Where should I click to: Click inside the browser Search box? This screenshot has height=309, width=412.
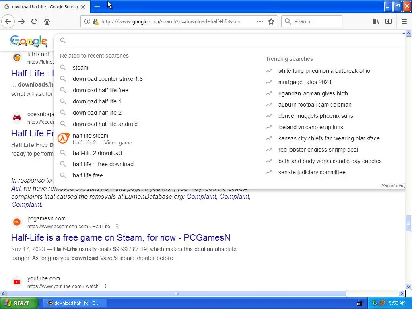click(x=312, y=22)
